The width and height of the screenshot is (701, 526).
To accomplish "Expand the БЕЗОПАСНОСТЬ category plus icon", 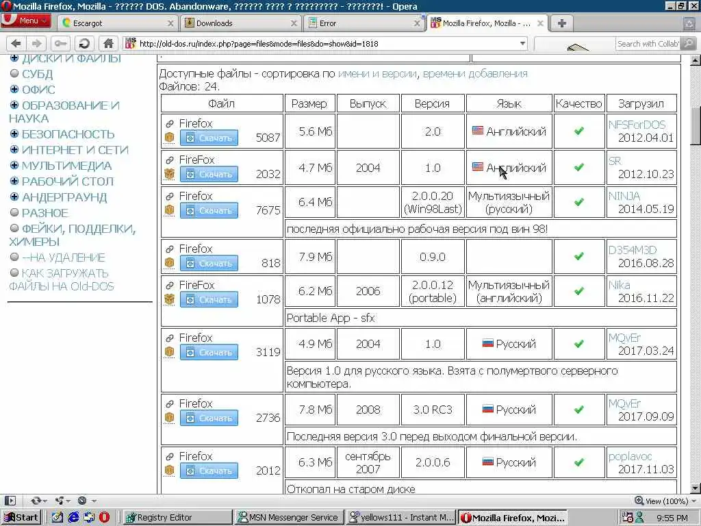I will 14,134.
